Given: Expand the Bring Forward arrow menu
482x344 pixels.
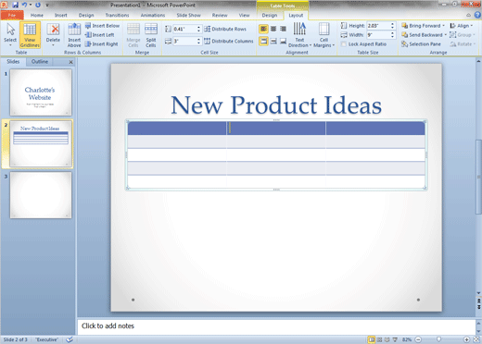Looking at the screenshot, I should pos(444,26).
